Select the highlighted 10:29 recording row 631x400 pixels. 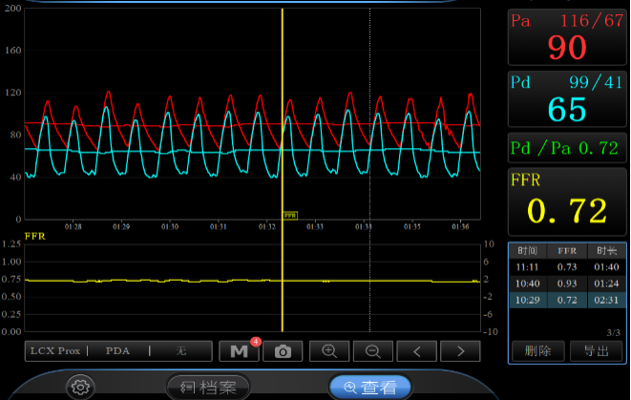click(567, 300)
